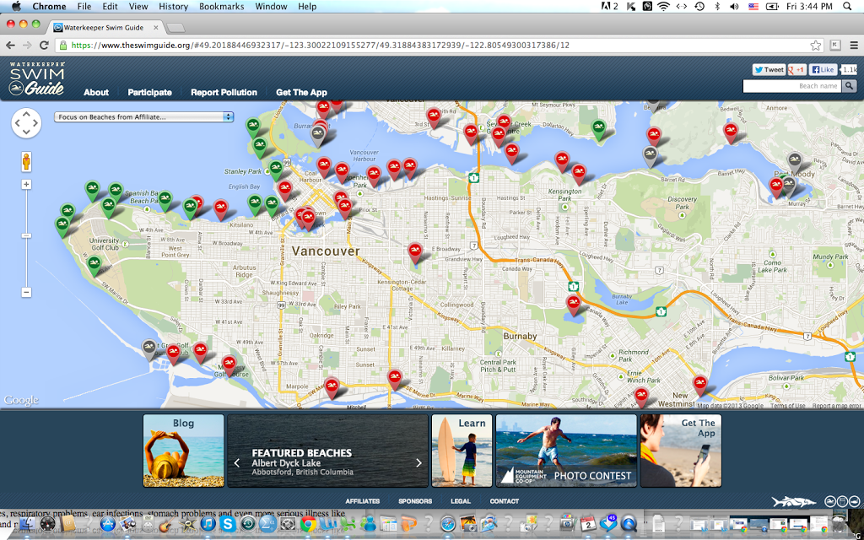This screenshot has width=864, height=540.
Task: Click the beach search magnifier button
Action: coord(850,86)
